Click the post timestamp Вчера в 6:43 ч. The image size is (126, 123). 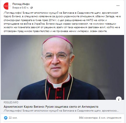(x=20, y=8)
